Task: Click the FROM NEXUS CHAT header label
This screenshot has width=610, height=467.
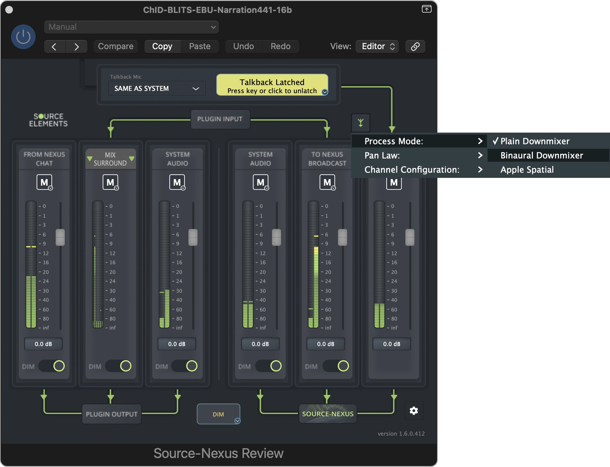Action: (44, 159)
